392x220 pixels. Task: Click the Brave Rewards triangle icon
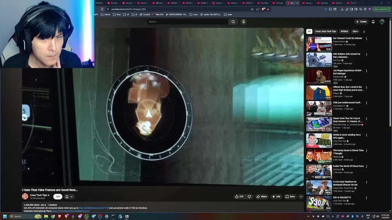click(x=268, y=9)
